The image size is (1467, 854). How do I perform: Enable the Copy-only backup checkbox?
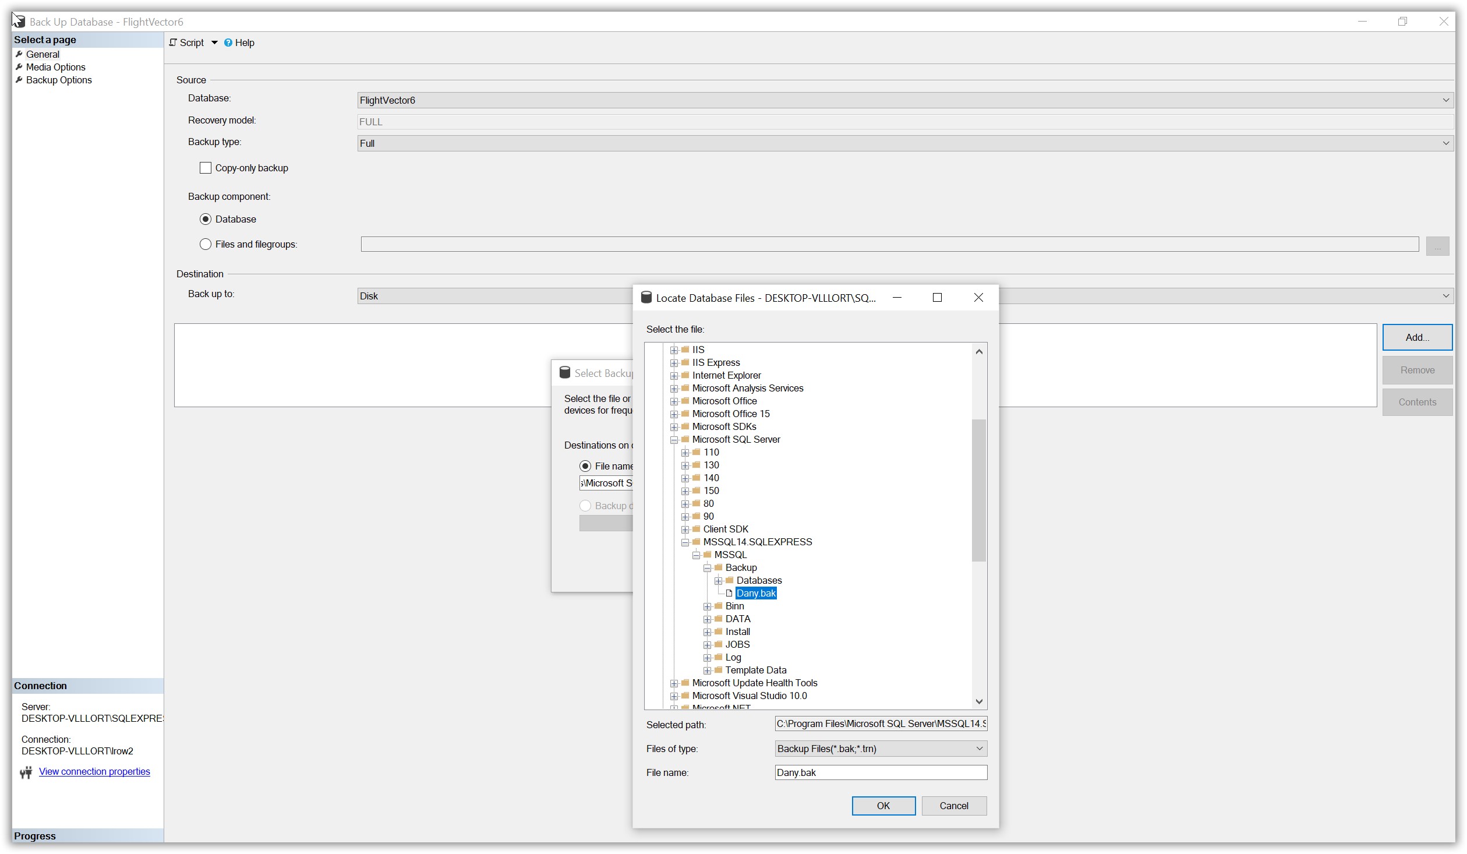pyautogui.click(x=206, y=168)
